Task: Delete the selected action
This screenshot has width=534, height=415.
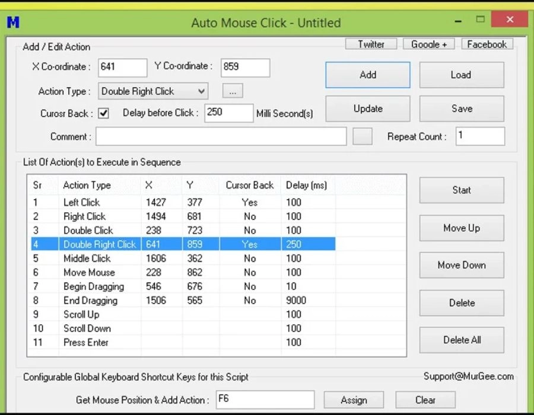Action: coord(462,302)
